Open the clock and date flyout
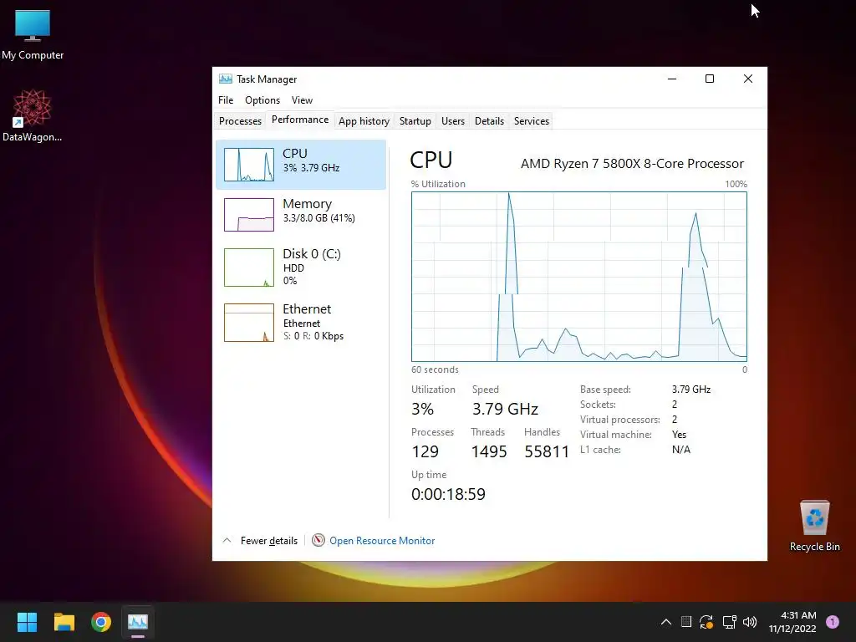 point(792,622)
